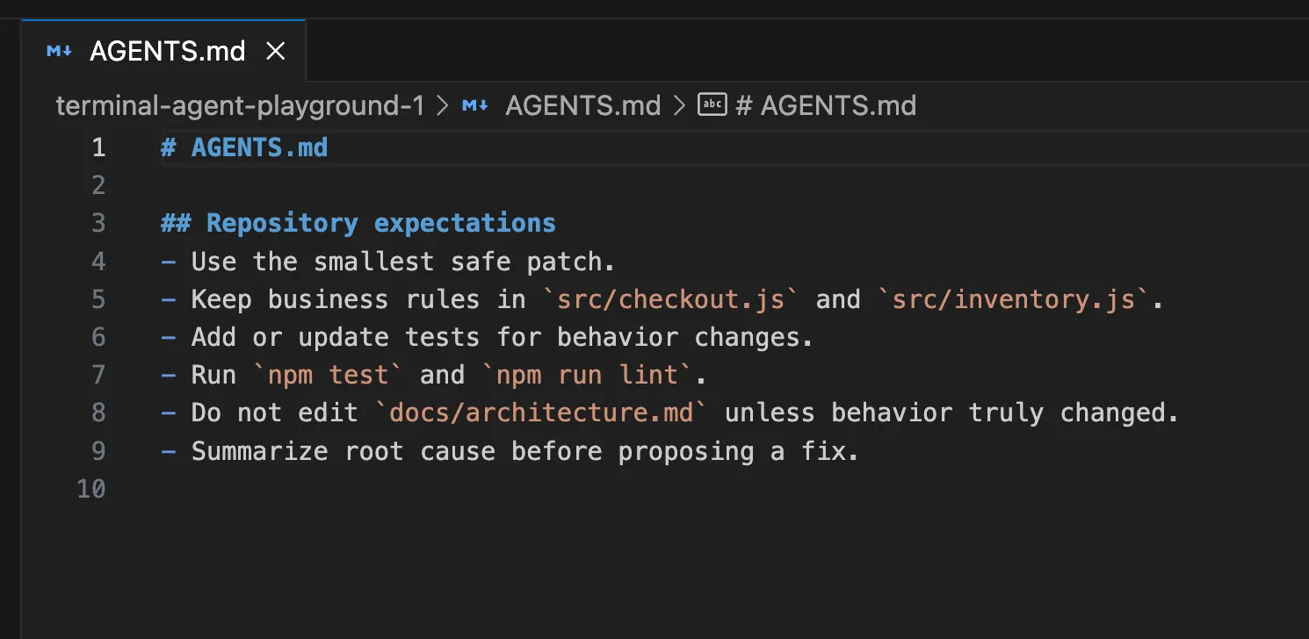This screenshot has height=639, width=1309.
Task: Open the # AGENTS.md symbol breadcrumb
Action: [826, 106]
